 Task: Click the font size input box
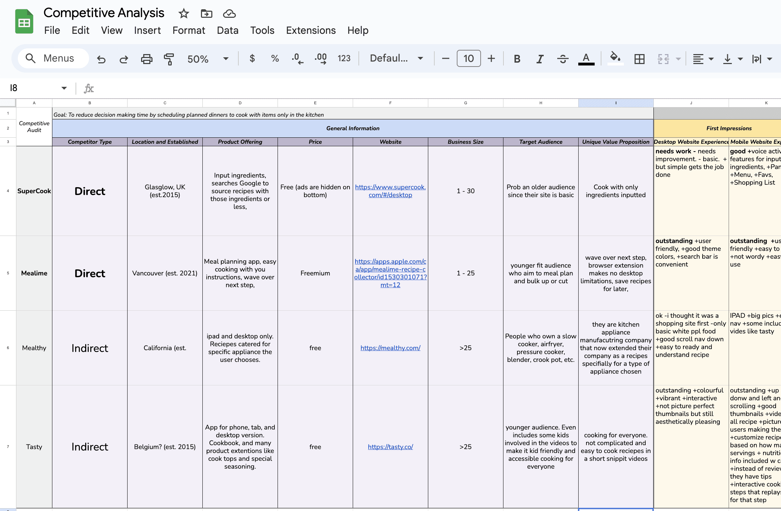469,59
